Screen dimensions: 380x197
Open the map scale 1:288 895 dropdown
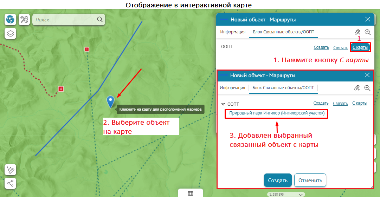(x=300, y=194)
